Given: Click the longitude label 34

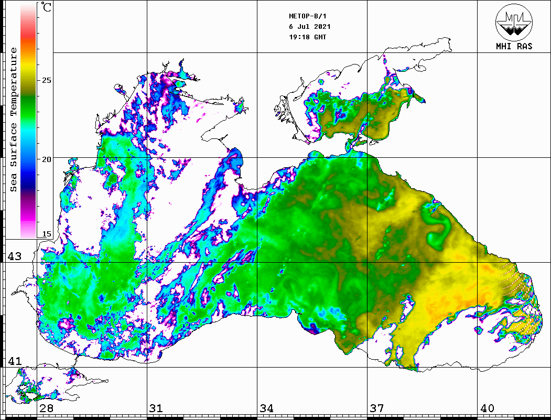Looking at the screenshot, I should [266, 408].
